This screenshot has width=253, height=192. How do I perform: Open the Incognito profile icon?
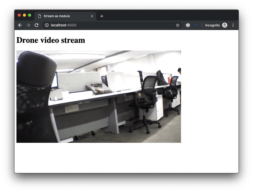225,25
